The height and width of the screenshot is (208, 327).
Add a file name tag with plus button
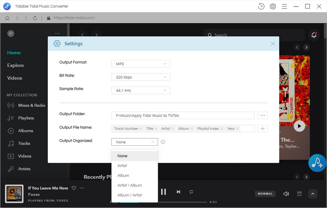[x=262, y=128]
